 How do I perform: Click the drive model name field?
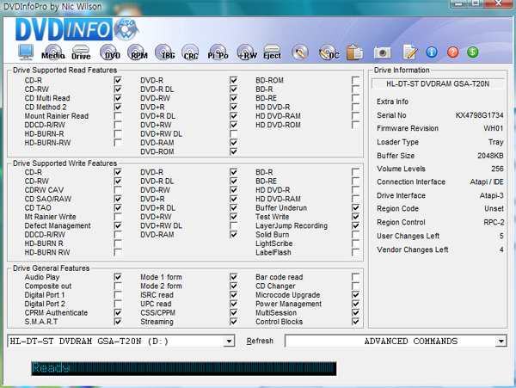pyautogui.click(x=438, y=84)
